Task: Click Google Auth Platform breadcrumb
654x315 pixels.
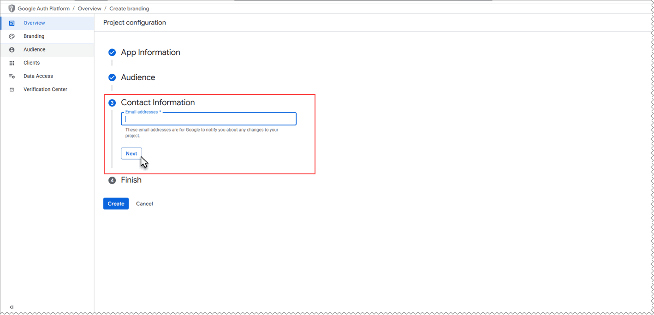Action: [x=44, y=9]
